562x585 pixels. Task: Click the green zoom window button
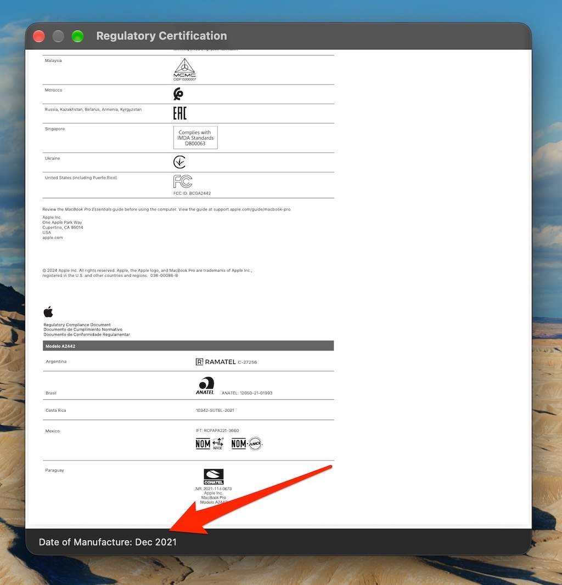pos(78,36)
